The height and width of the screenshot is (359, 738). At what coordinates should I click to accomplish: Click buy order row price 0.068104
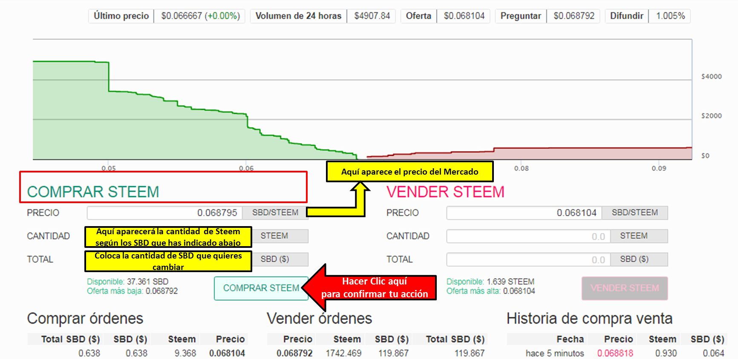227,353
